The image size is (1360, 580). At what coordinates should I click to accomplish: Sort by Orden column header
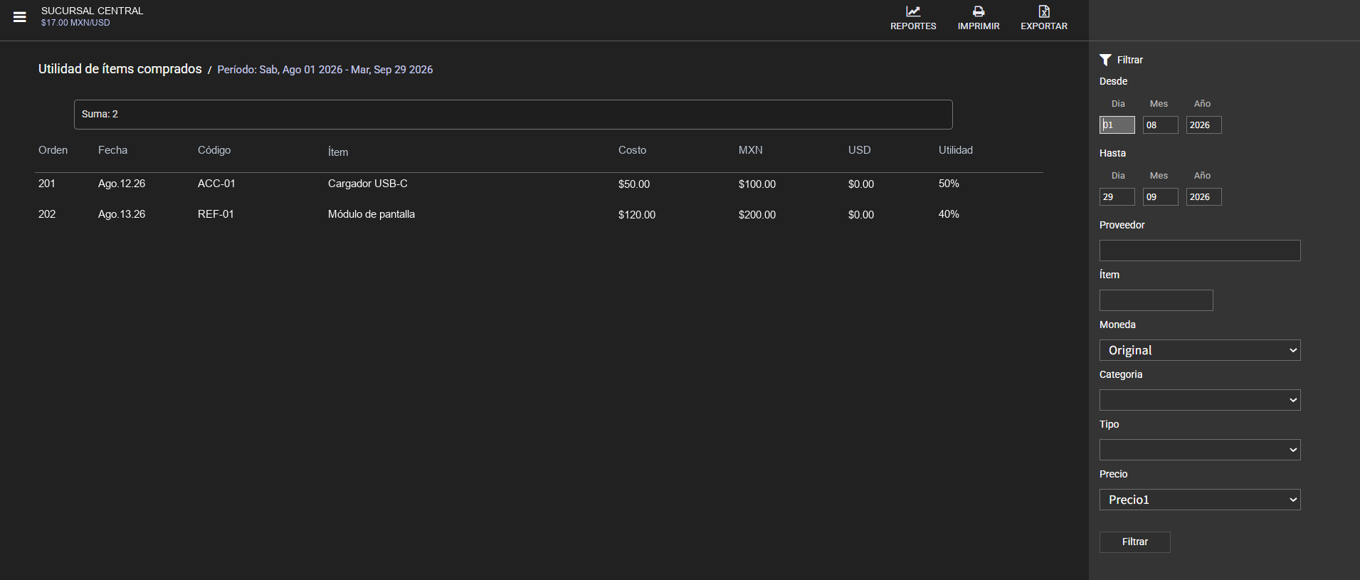pyautogui.click(x=53, y=150)
